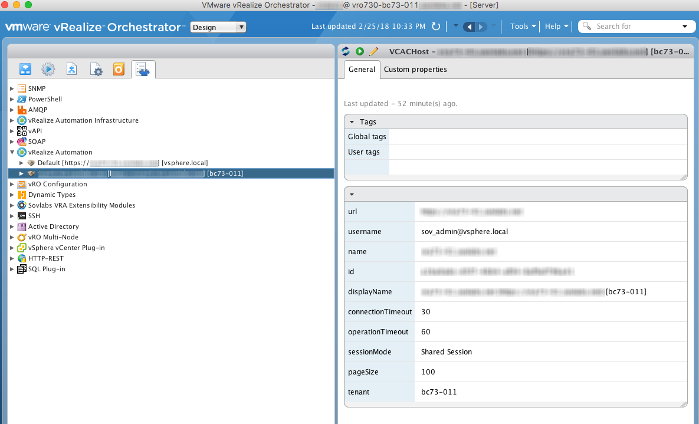Click the refresh icon beside Last updated

pyautogui.click(x=436, y=27)
